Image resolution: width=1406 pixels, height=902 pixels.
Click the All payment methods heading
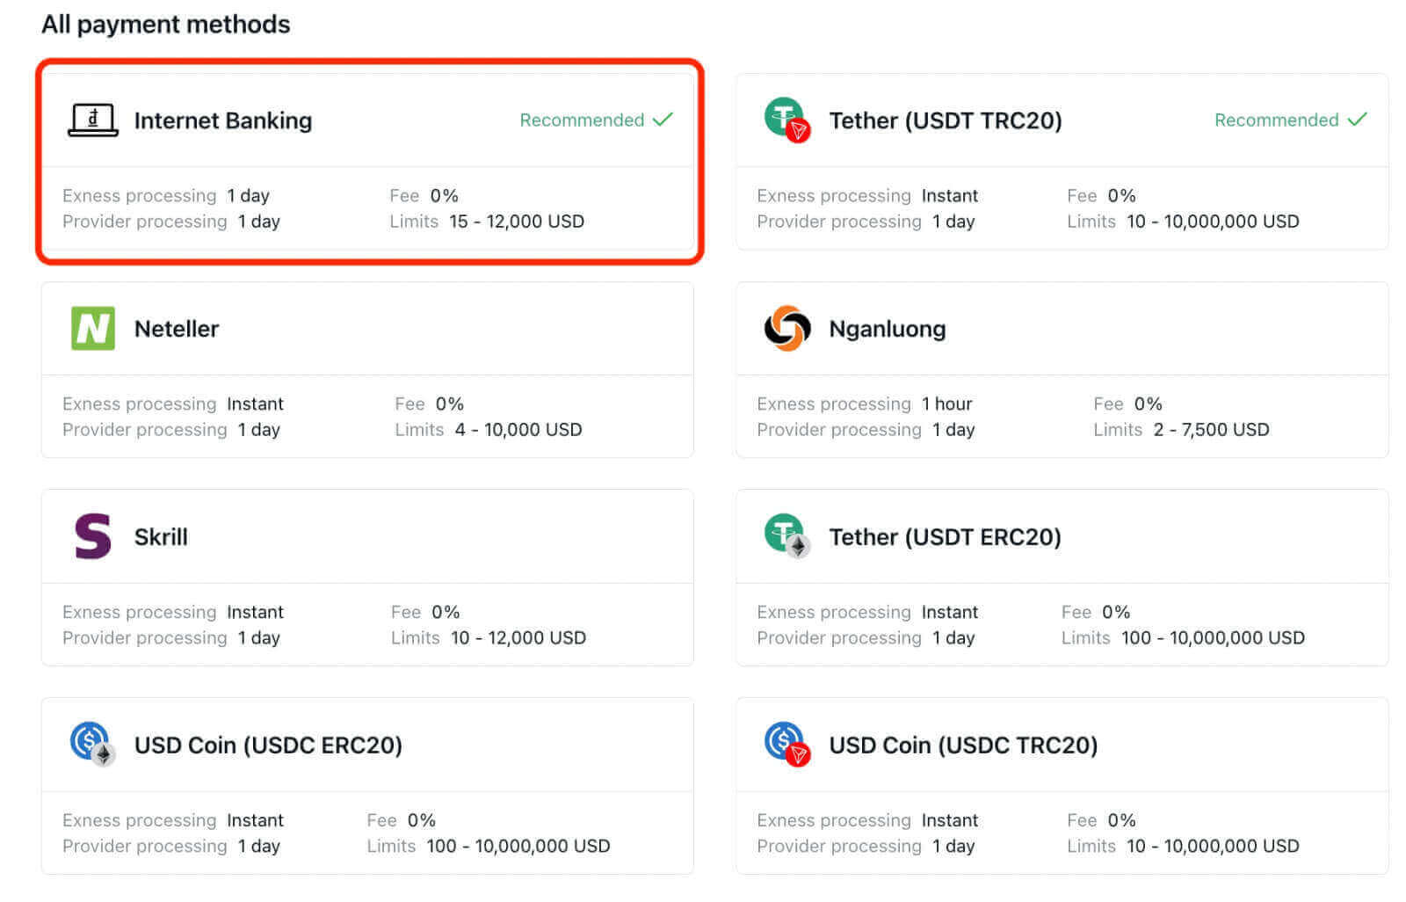pos(166,24)
